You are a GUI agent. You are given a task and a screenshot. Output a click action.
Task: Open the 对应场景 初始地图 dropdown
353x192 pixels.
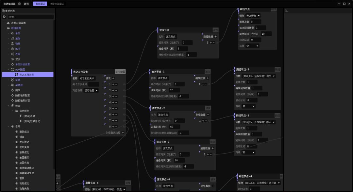tap(91, 90)
